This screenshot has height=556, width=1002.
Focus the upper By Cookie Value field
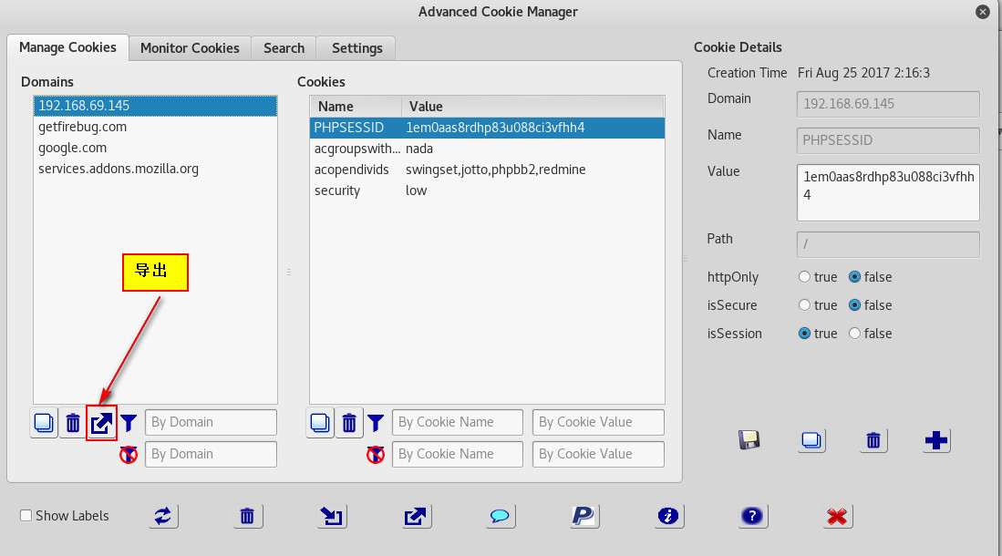[x=598, y=422]
